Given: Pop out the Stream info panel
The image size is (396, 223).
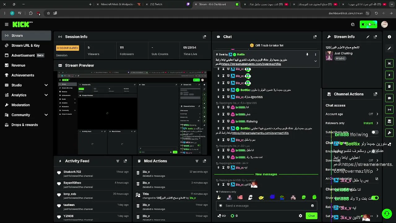Looking at the screenshot, I should coord(375,37).
